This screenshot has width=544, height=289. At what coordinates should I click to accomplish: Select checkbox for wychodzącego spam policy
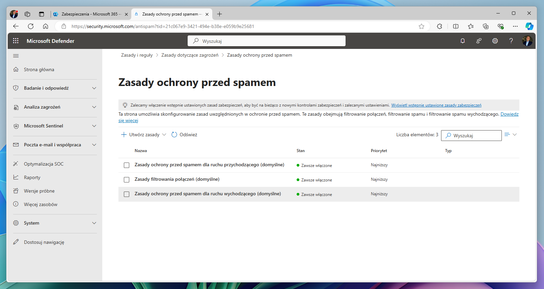pyautogui.click(x=127, y=194)
